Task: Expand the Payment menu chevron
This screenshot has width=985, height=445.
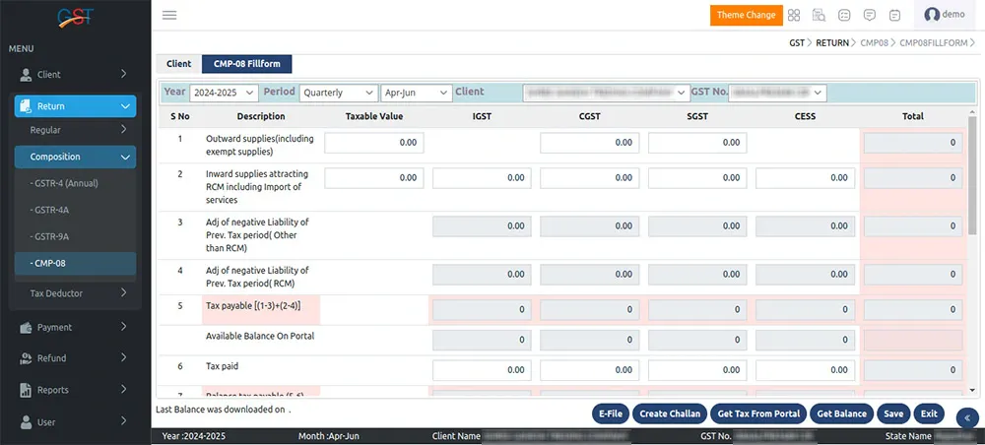Action: (x=124, y=327)
